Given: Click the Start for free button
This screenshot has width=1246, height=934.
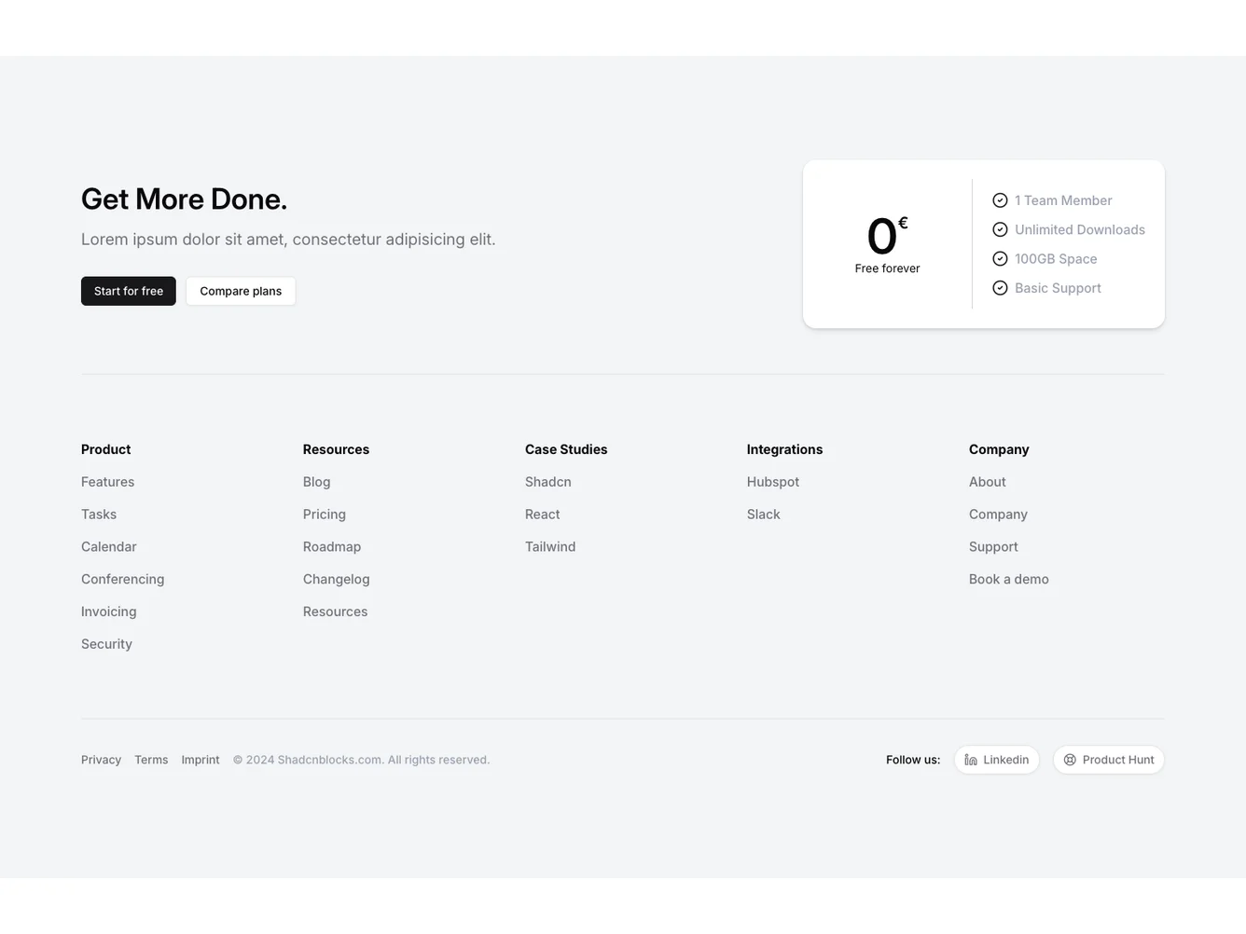Looking at the screenshot, I should click(128, 291).
